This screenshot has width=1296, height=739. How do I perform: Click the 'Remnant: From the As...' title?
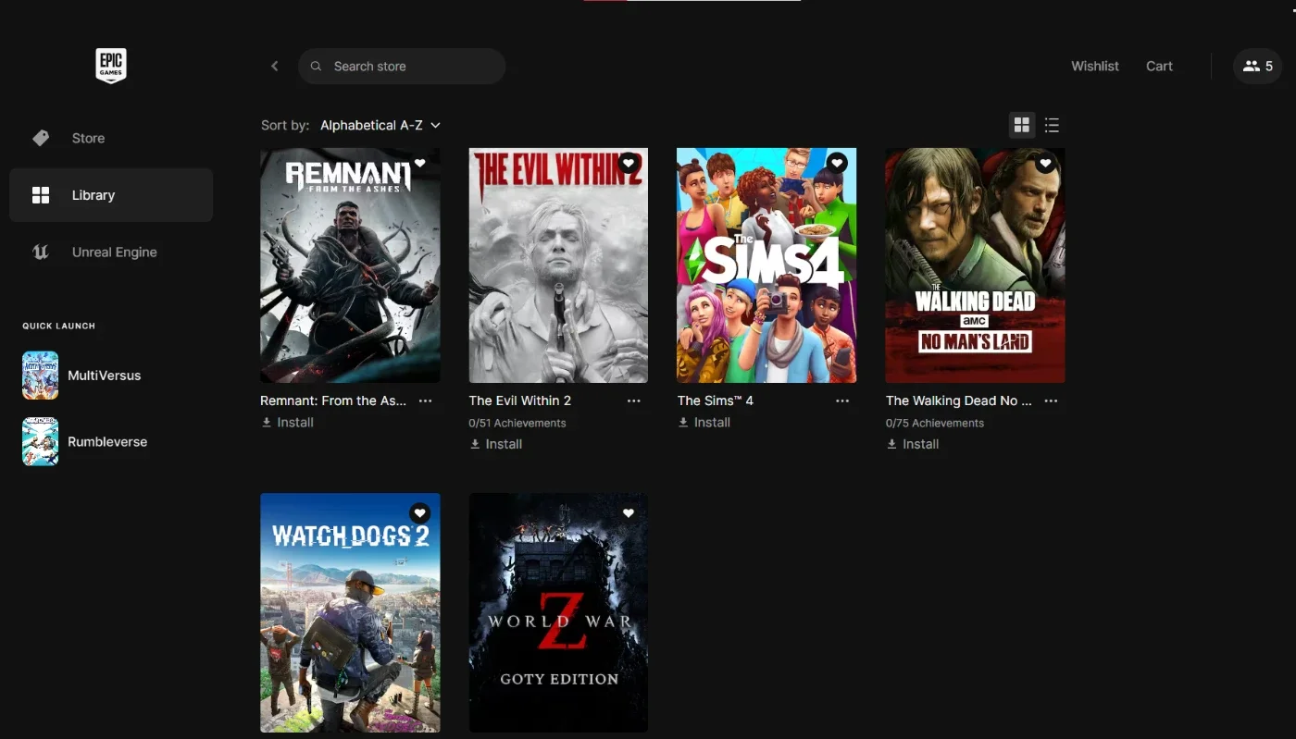click(x=333, y=400)
